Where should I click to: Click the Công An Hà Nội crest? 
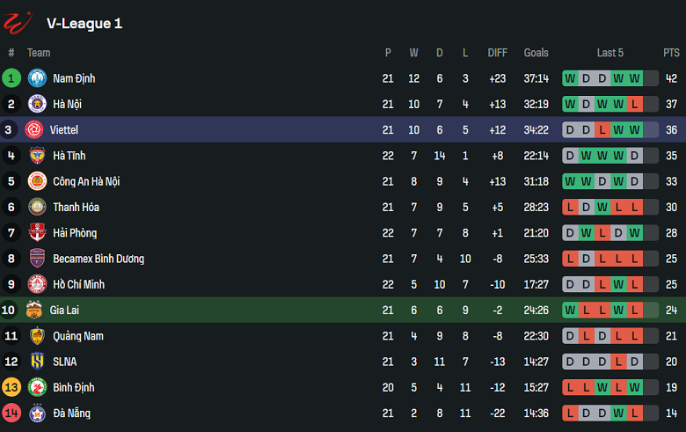(37, 181)
